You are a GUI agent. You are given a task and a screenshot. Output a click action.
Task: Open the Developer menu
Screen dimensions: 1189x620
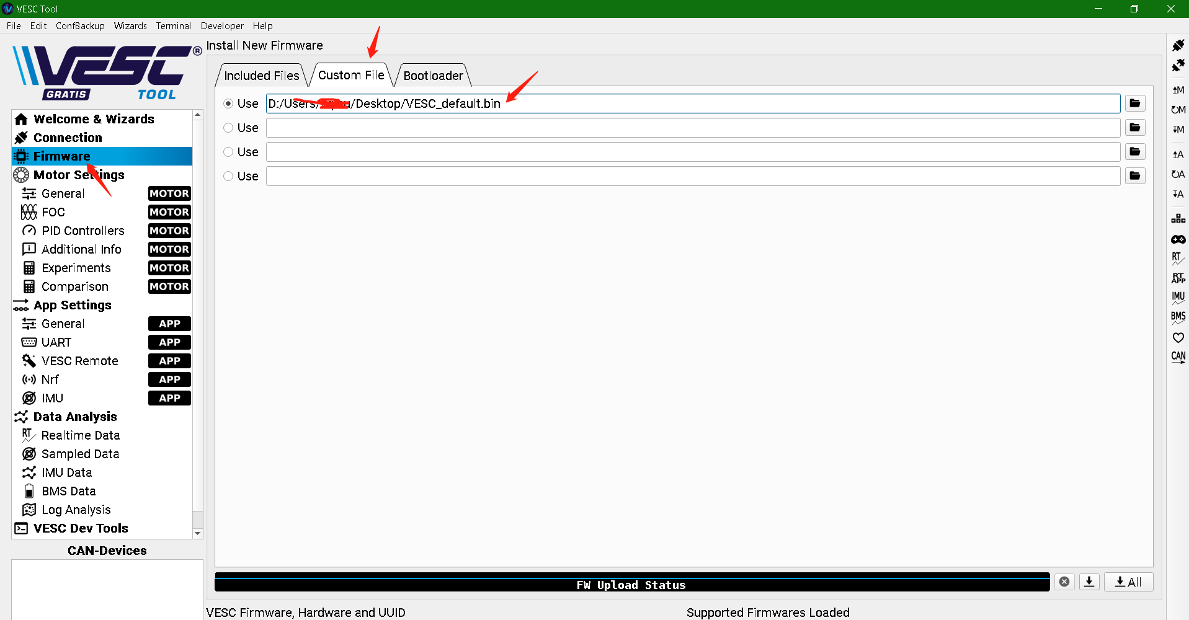222,26
